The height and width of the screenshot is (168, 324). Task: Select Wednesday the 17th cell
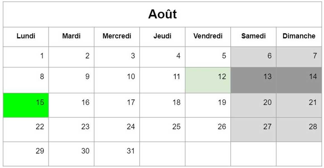pyautogui.click(x=117, y=105)
